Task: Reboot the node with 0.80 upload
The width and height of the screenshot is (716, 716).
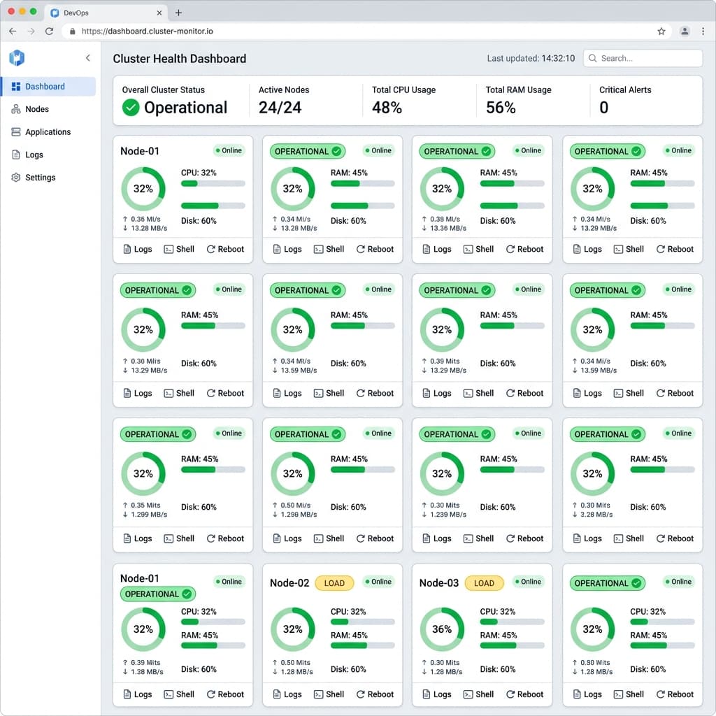Action: tap(675, 694)
